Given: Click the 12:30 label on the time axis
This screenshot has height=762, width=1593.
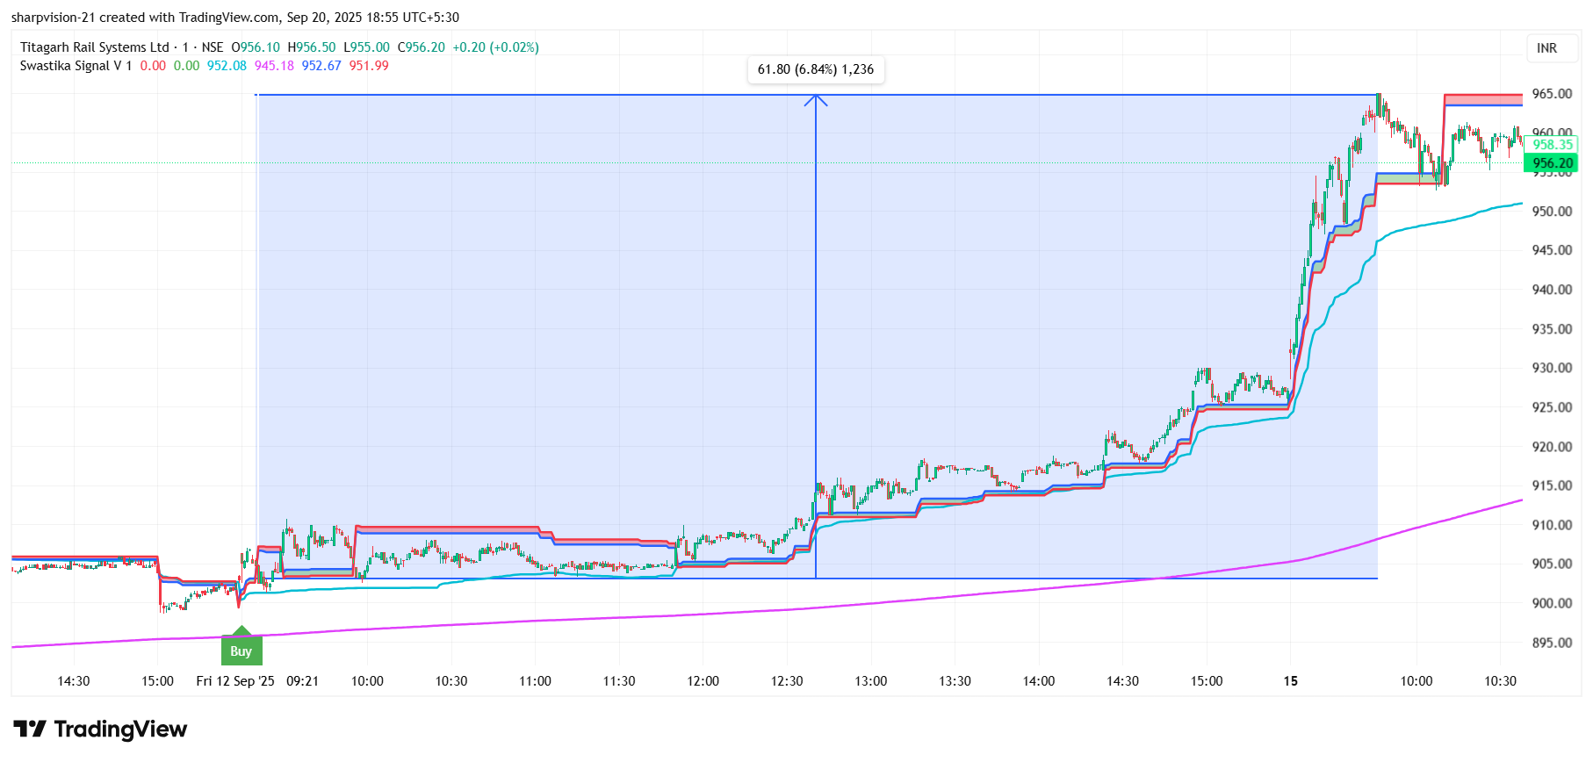Looking at the screenshot, I should (x=787, y=681).
